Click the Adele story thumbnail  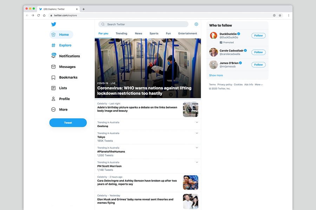tap(191, 109)
